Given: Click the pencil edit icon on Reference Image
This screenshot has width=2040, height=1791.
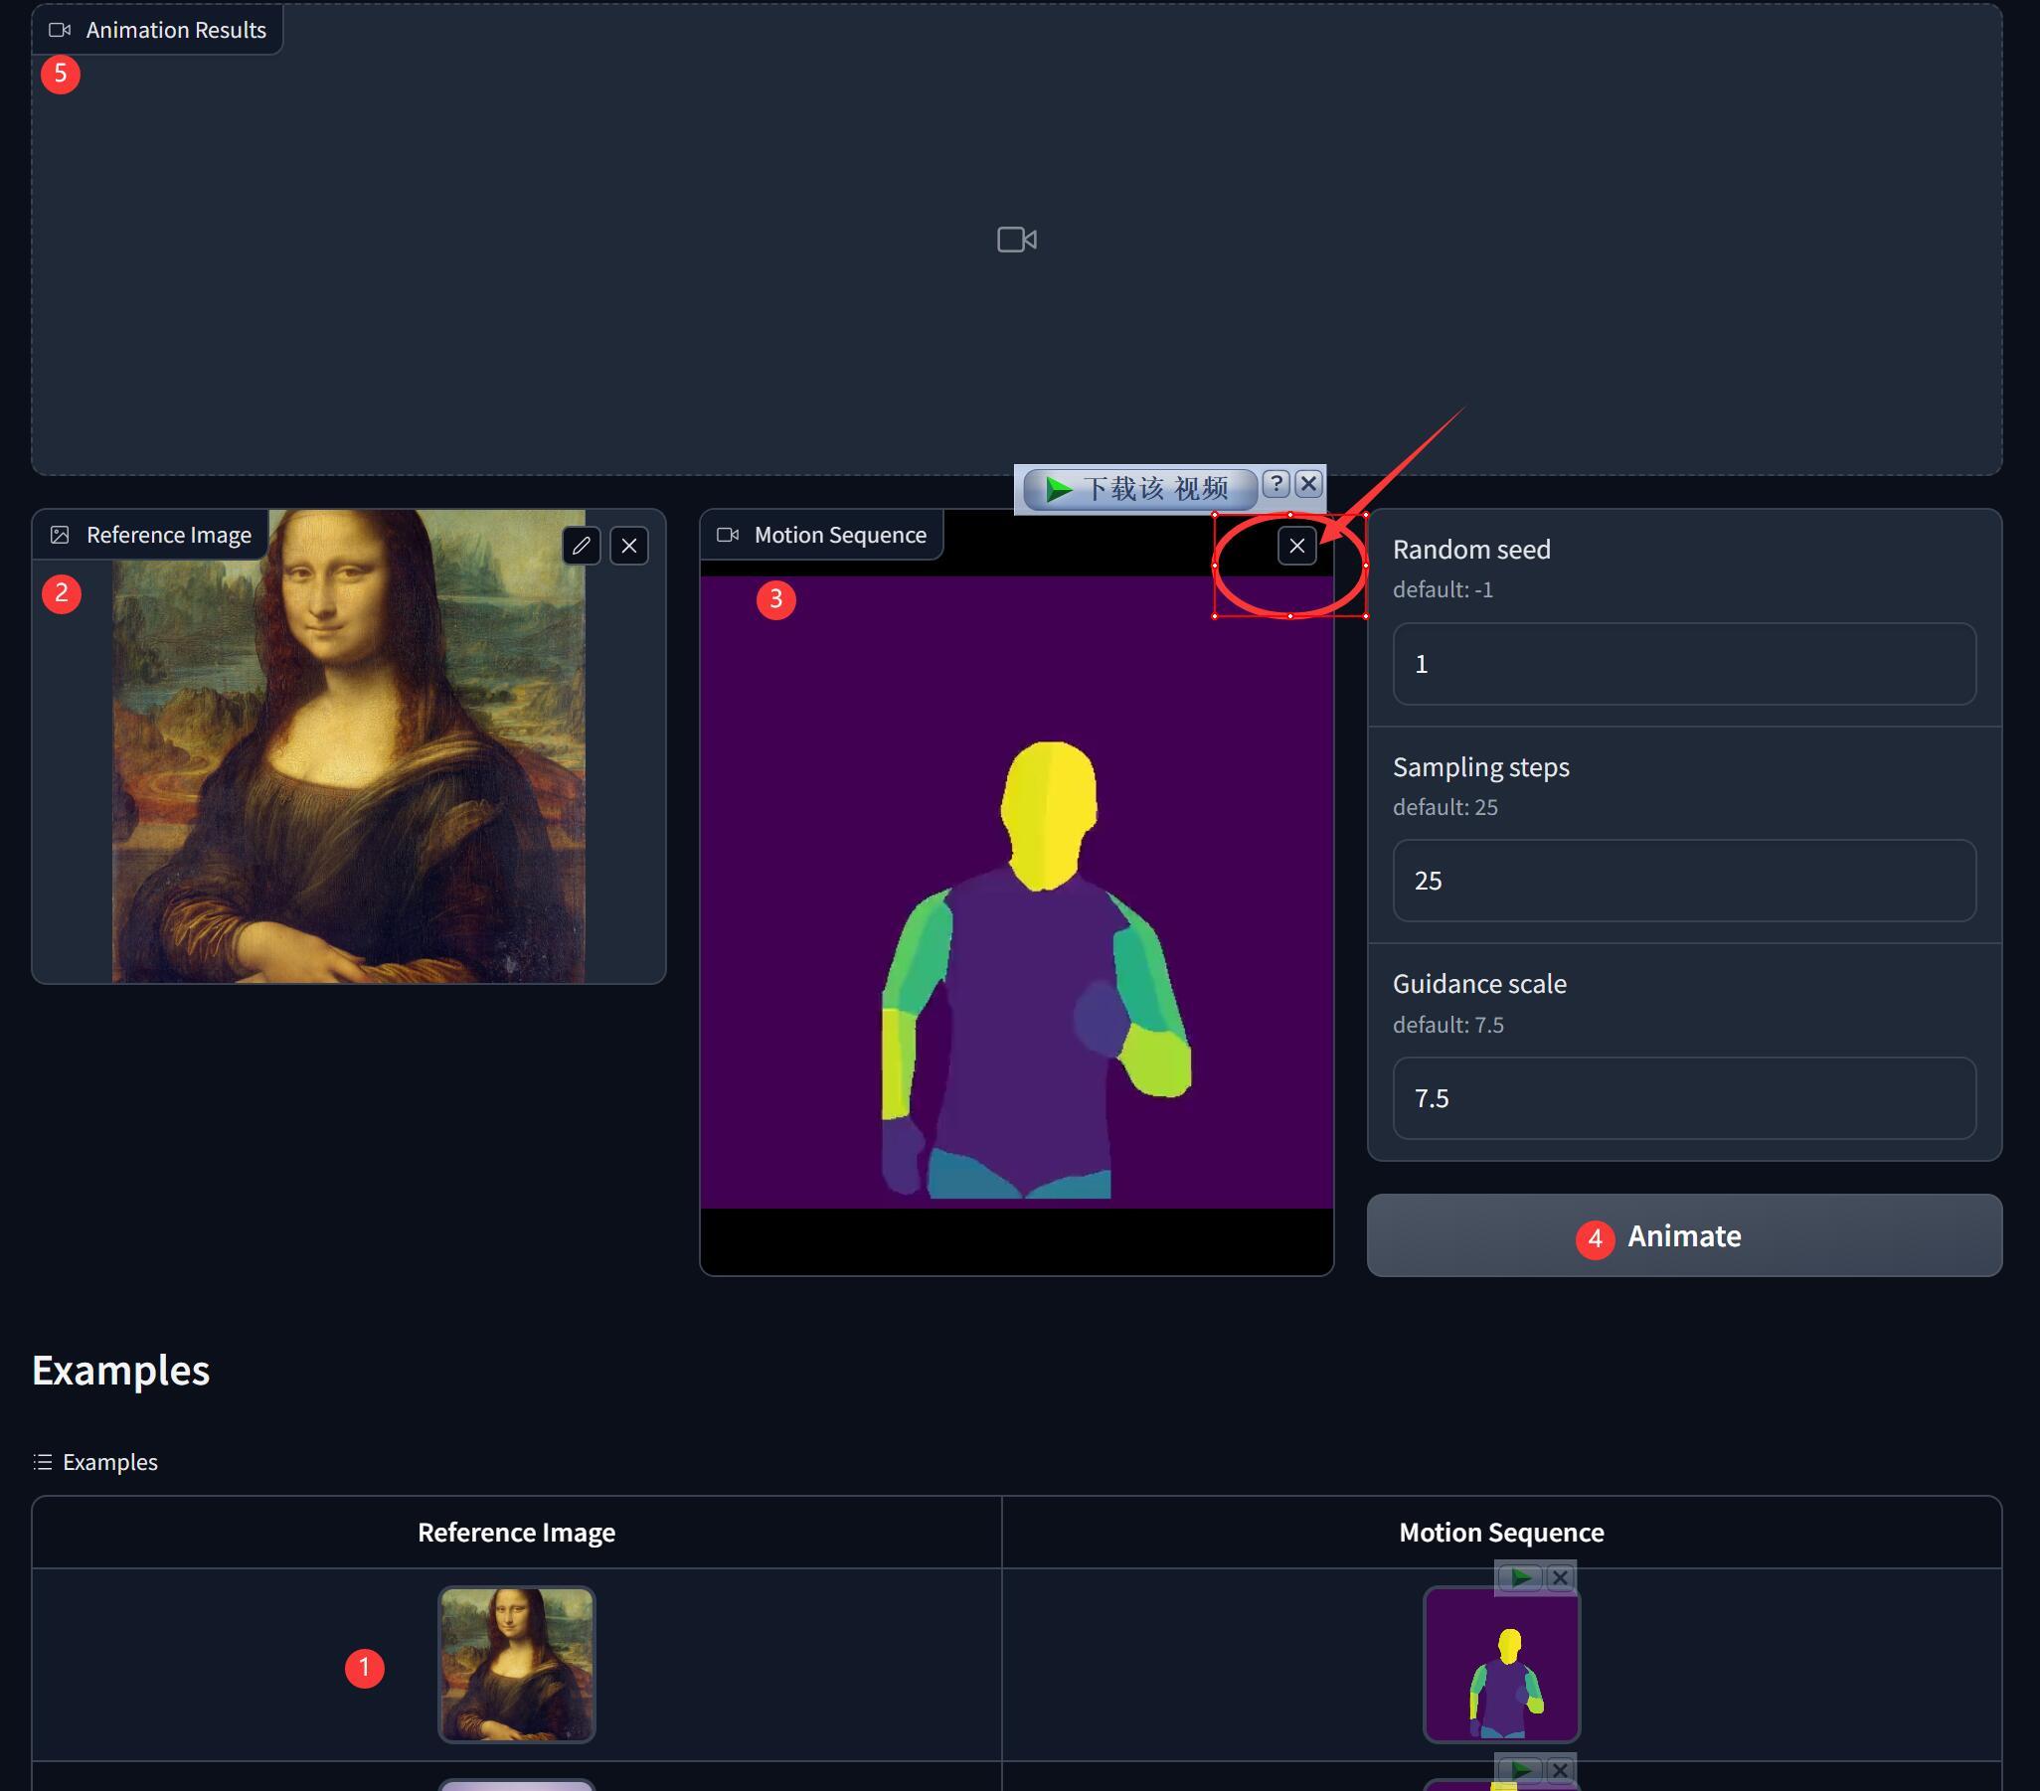Looking at the screenshot, I should 581,546.
